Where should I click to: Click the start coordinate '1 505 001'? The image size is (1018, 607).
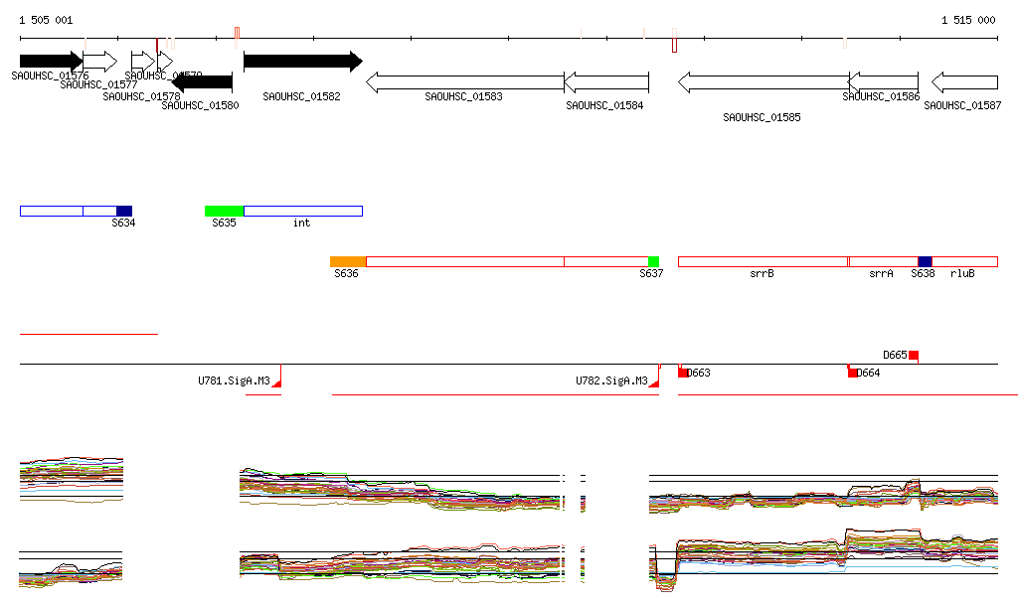click(46, 20)
